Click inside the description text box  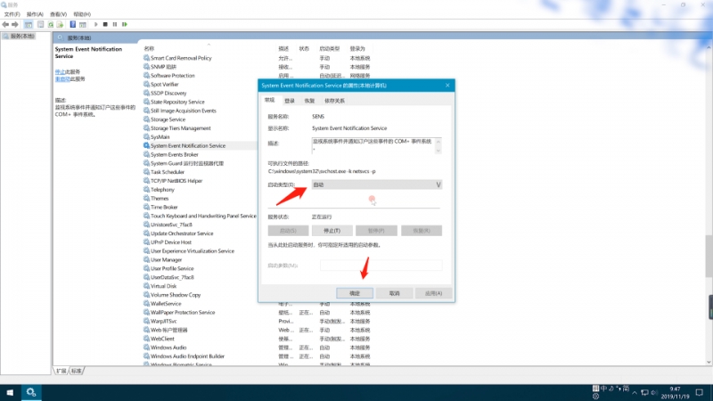click(x=373, y=145)
